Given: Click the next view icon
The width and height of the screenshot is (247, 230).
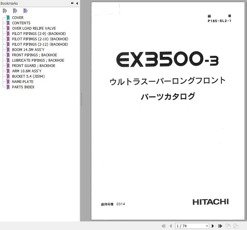Looking at the screenshot, I should (236, 226).
